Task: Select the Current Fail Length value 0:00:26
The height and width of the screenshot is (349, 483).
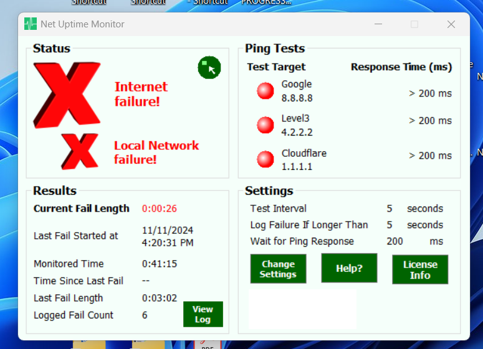Action: 160,208
